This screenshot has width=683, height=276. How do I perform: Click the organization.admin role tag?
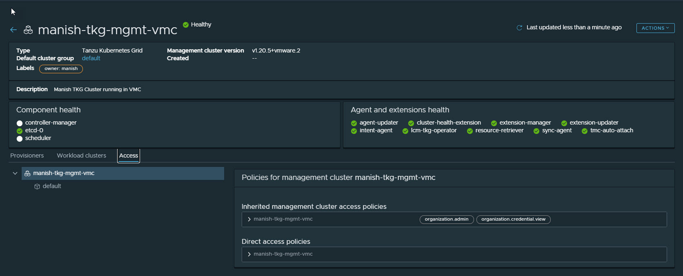(x=446, y=219)
